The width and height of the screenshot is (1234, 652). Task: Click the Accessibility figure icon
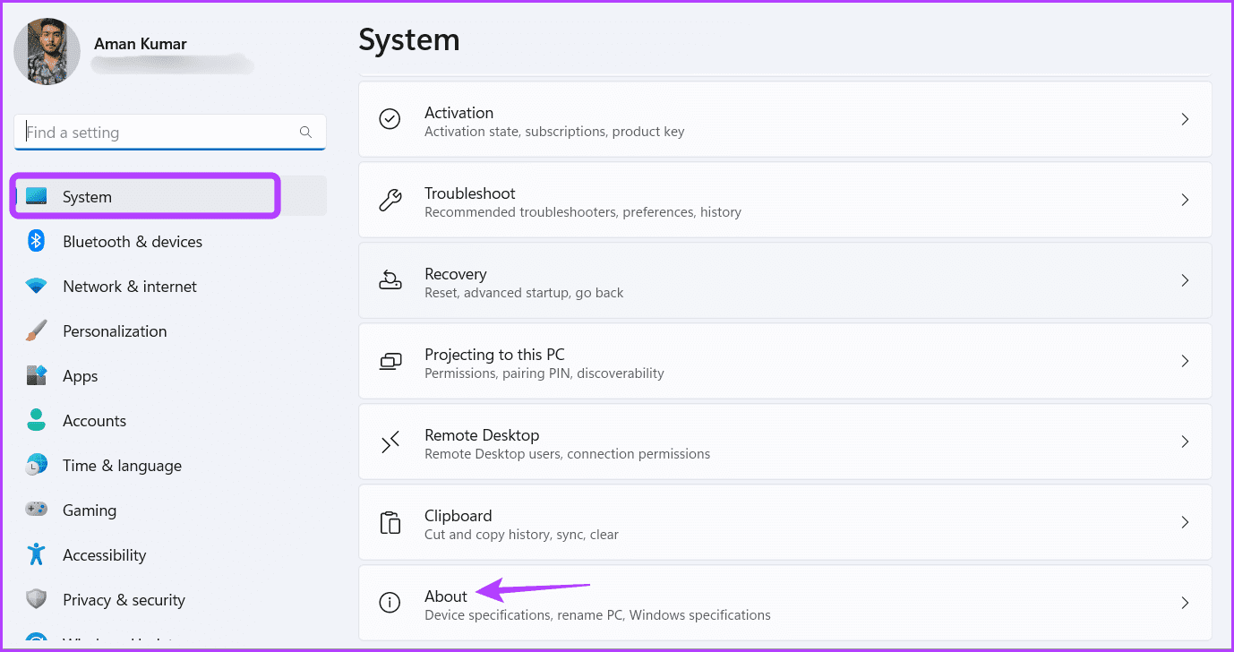37,554
